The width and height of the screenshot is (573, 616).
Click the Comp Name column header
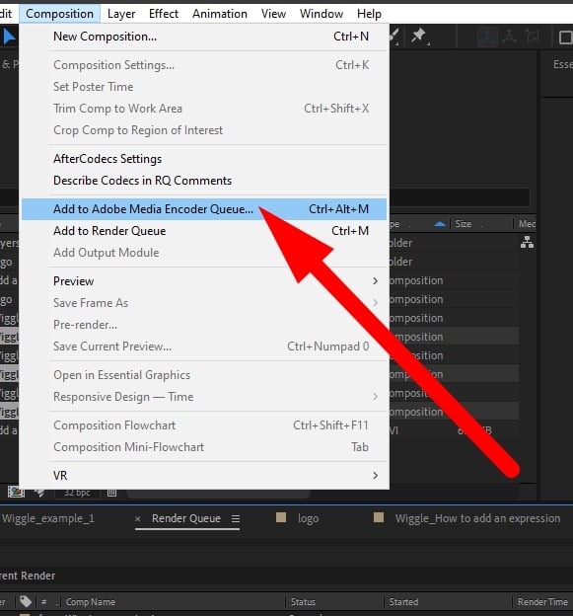[x=91, y=602]
